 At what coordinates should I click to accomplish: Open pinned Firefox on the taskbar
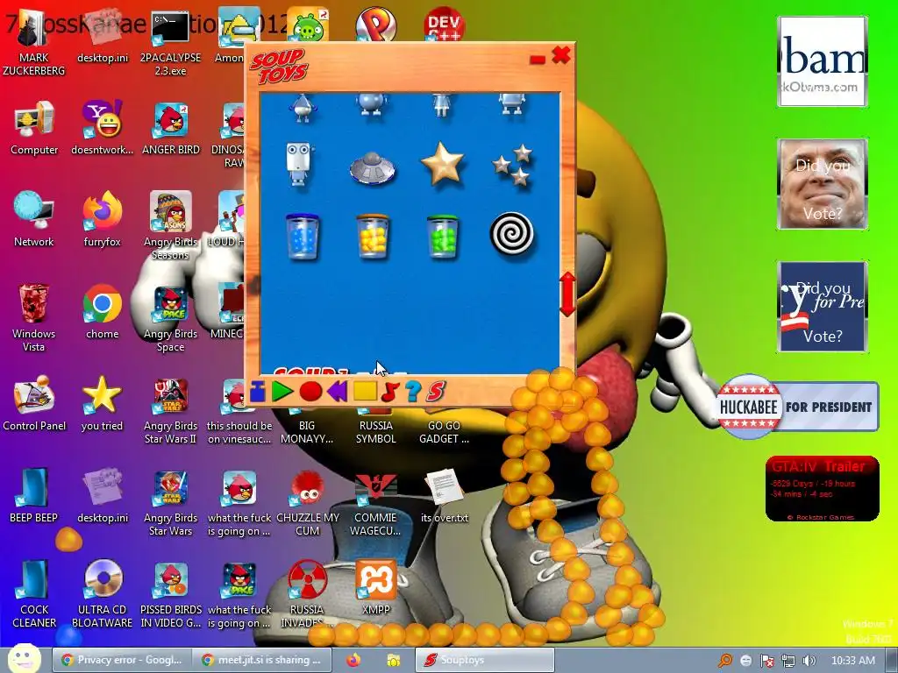[x=353, y=660]
